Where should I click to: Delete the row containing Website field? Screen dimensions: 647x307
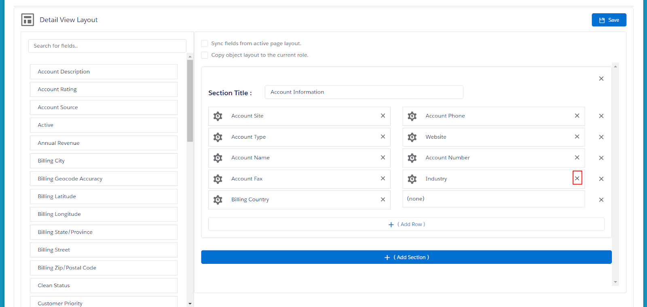pos(601,137)
